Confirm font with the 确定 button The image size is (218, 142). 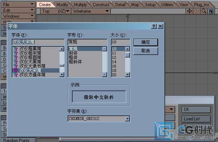coord(146,42)
